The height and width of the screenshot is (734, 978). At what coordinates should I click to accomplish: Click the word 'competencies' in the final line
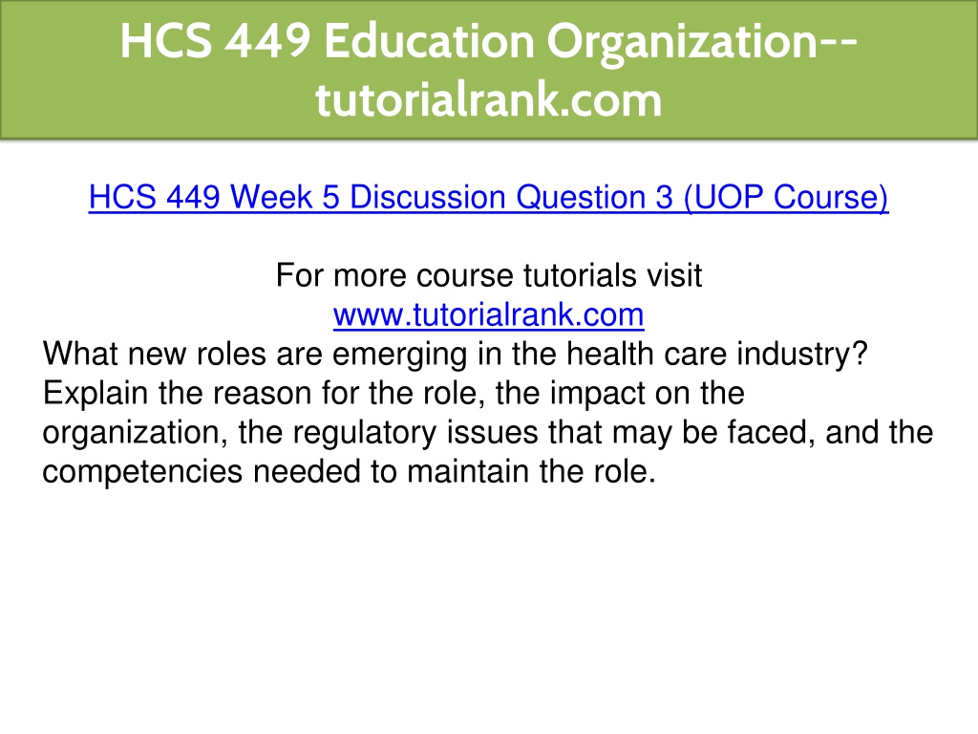pos(142,472)
